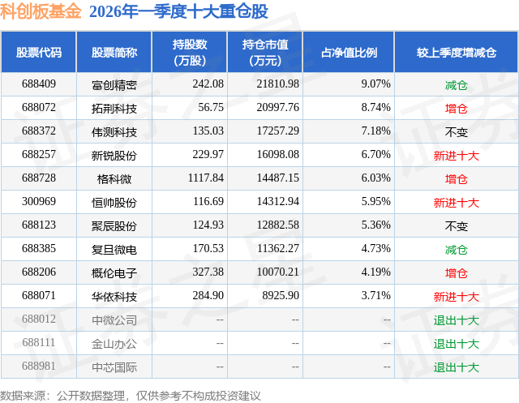519x403 pixels.
Task: Click stock name 华依科技
Action: click(114, 297)
